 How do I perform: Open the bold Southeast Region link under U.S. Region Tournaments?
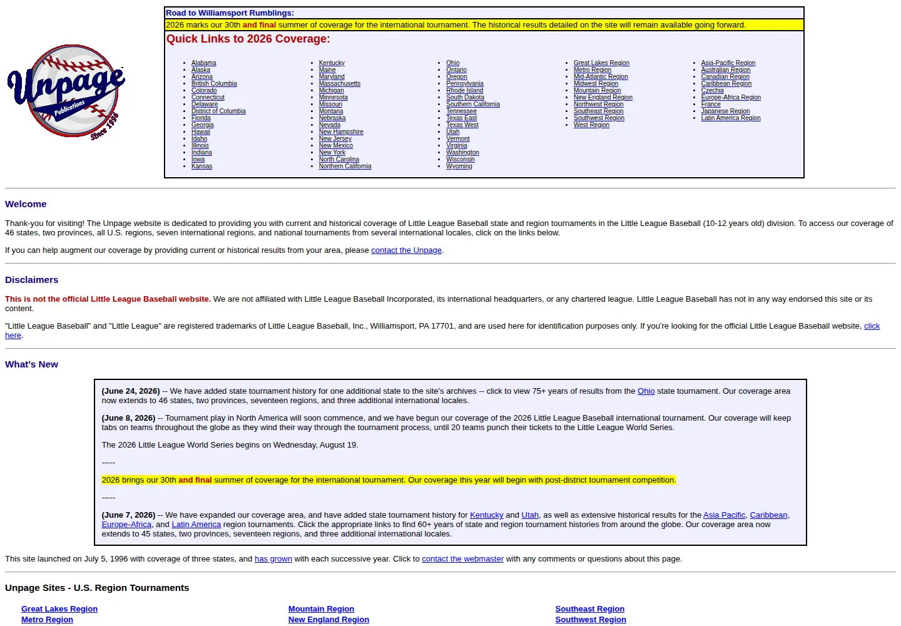(589, 609)
